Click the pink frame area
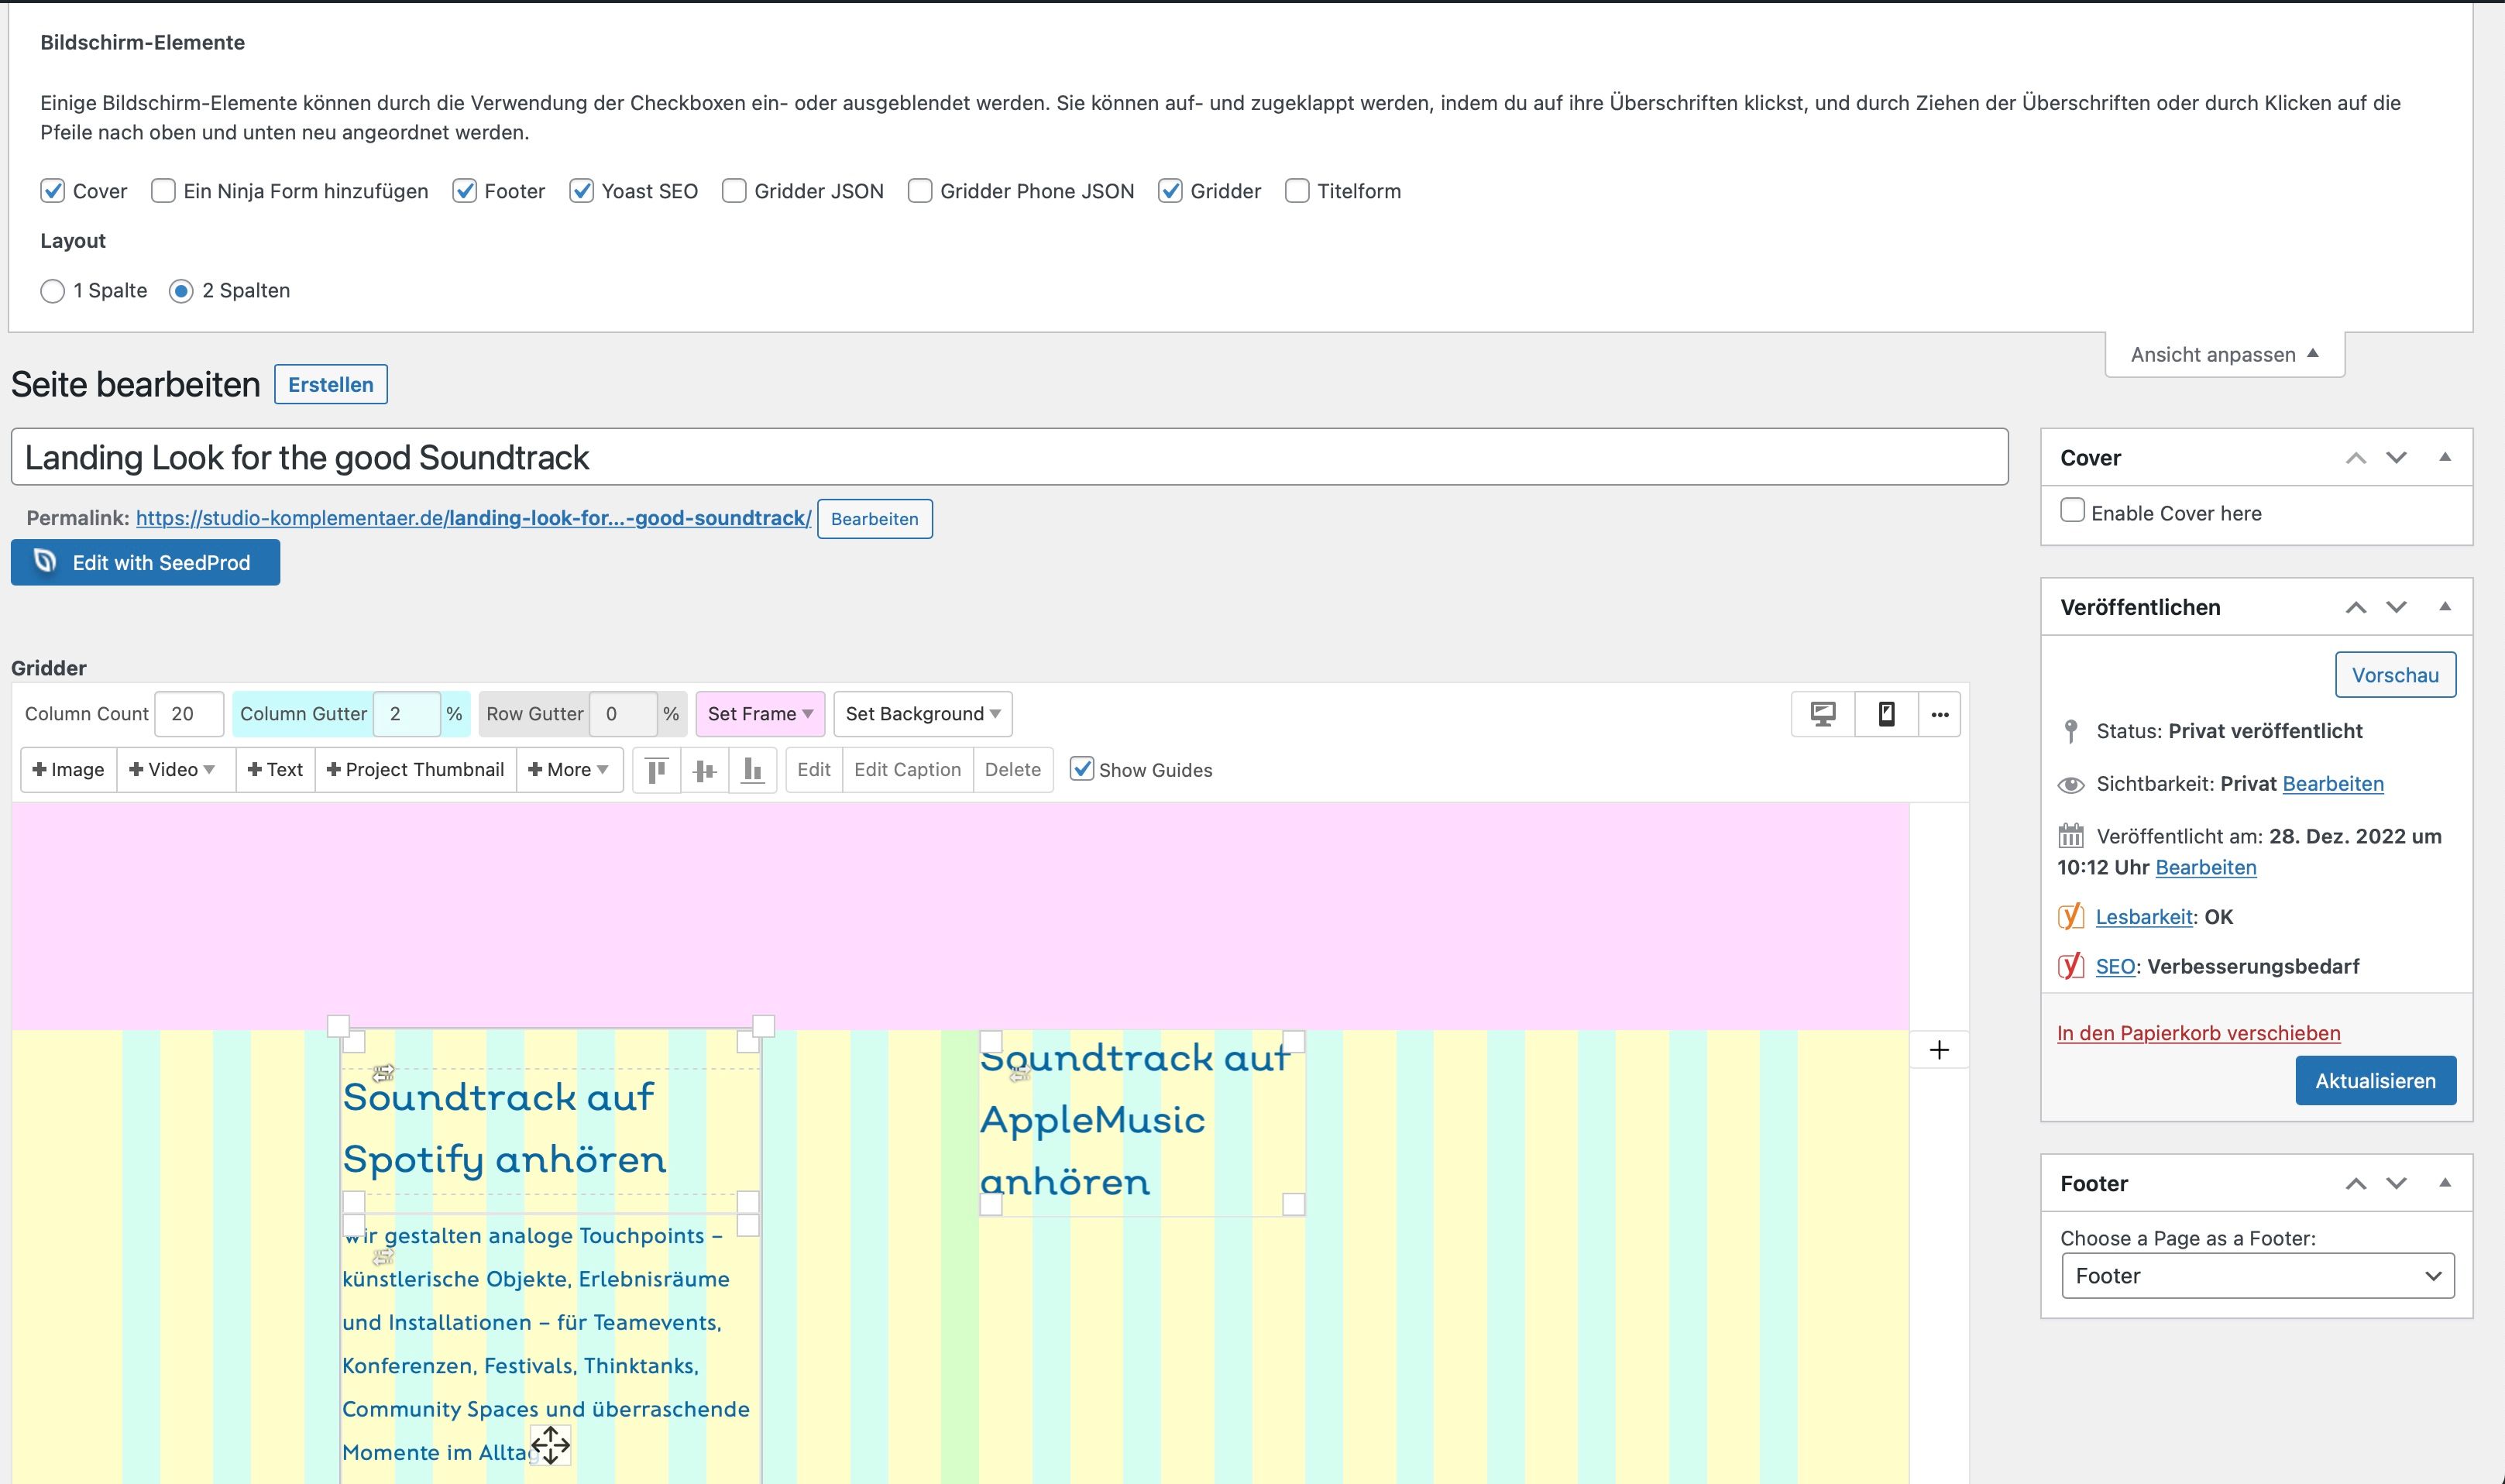The width and height of the screenshot is (2505, 1484). [x=960, y=915]
